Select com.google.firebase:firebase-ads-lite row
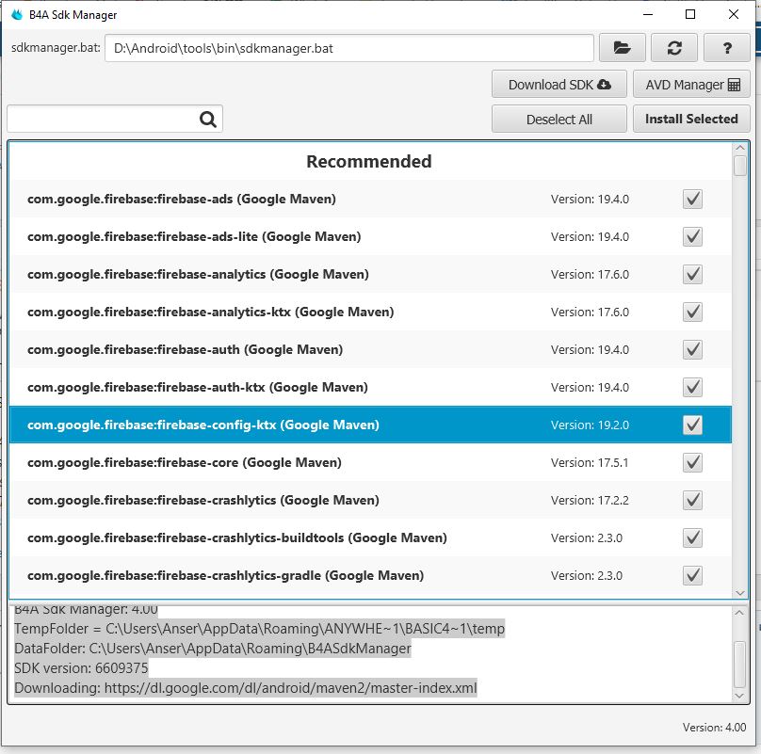761x754 pixels. coord(370,237)
